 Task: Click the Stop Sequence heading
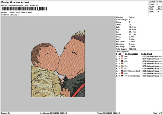123,52
